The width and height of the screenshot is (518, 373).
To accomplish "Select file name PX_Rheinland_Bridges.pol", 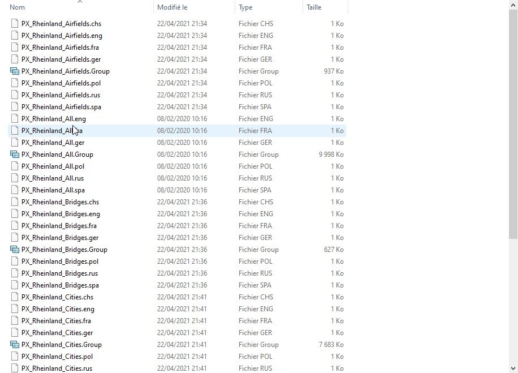I will pyautogui.click(x=60, y=261).
